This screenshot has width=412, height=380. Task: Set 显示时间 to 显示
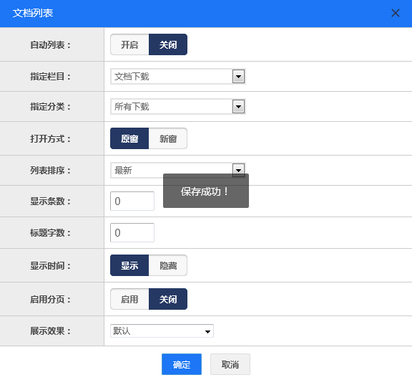point(129,265)
